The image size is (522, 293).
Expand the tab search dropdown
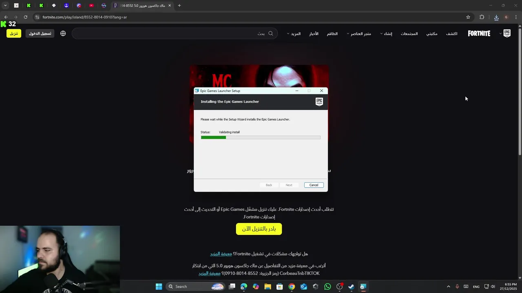5,6
